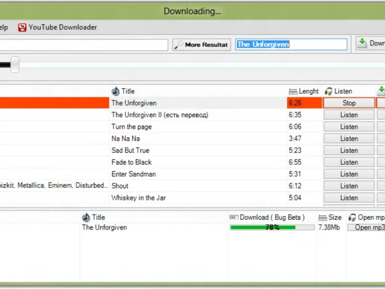Click the ruler icon beside Size header

tap(322, 218)
